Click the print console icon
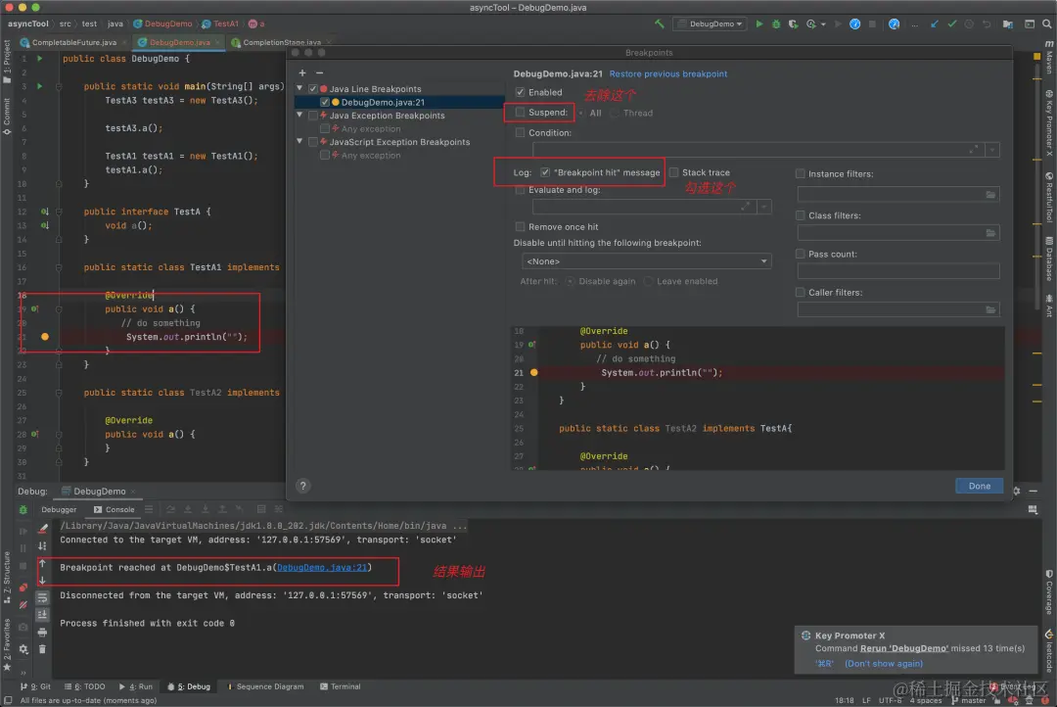1057x707 pixels. tap(42, 632)
